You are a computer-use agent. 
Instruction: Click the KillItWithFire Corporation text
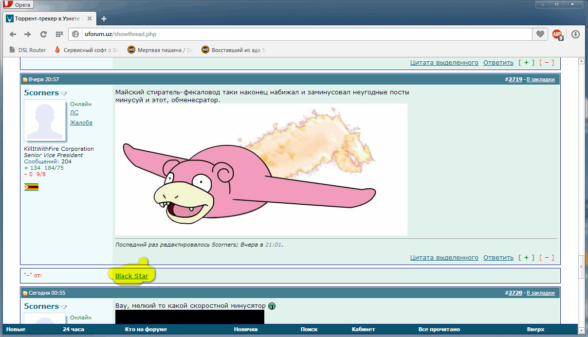pos(59,149)
